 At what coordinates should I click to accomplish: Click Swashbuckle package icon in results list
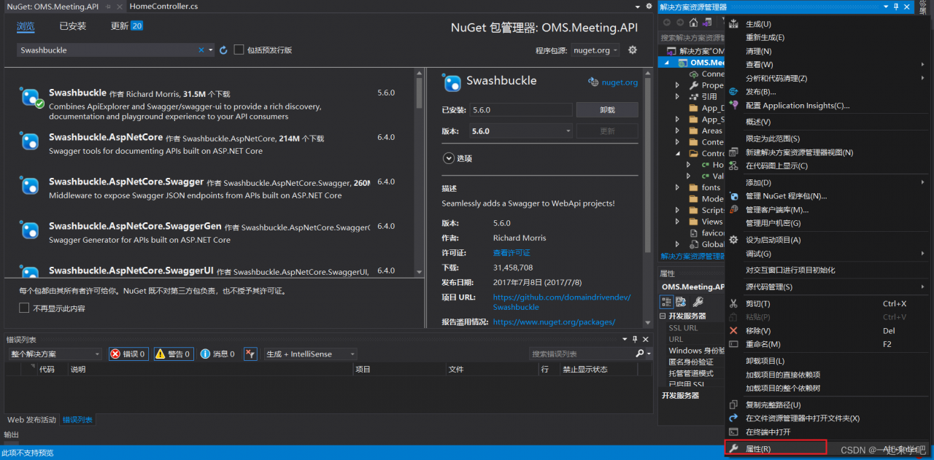(x=30, y=96)
